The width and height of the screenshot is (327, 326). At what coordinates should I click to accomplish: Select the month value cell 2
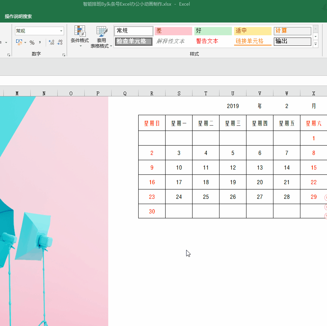click(287, 106)
